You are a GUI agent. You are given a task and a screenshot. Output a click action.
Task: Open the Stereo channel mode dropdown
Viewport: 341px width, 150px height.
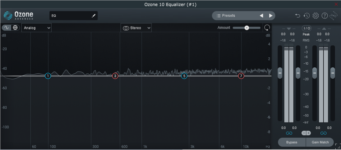pyautogui.click(x=136, y=28)
